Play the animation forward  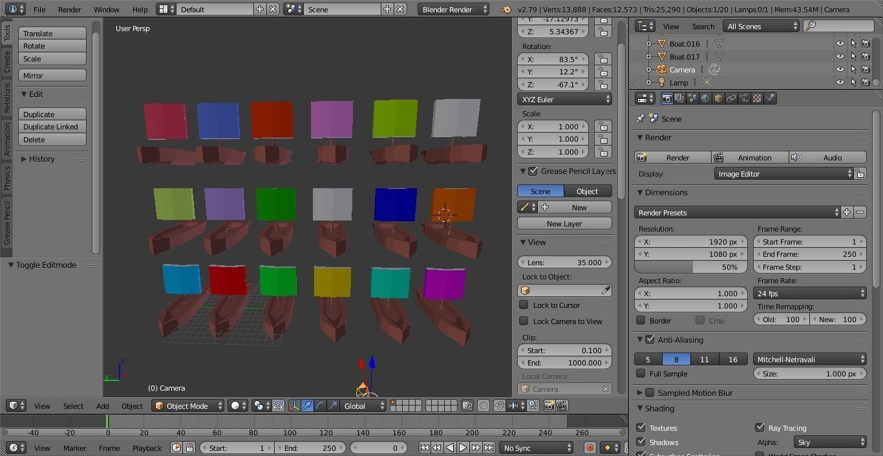click(463, 448)
